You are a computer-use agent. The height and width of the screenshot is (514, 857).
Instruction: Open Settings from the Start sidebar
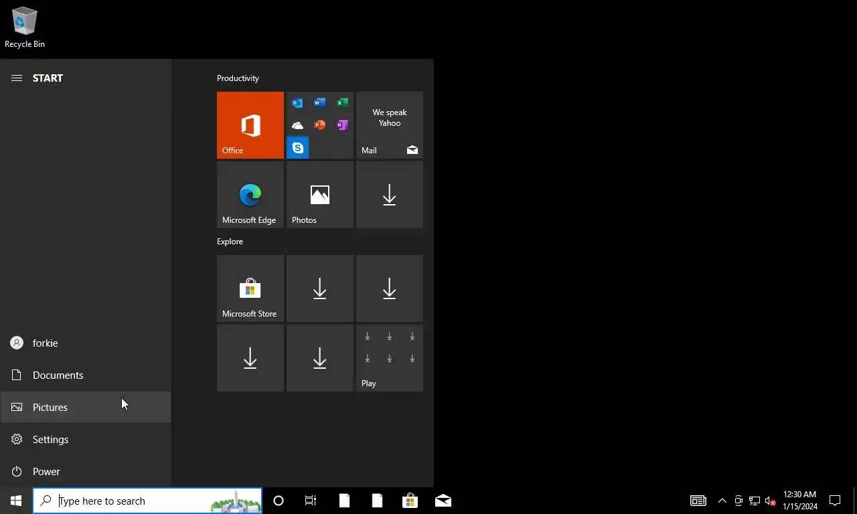[x=86, y=439]
